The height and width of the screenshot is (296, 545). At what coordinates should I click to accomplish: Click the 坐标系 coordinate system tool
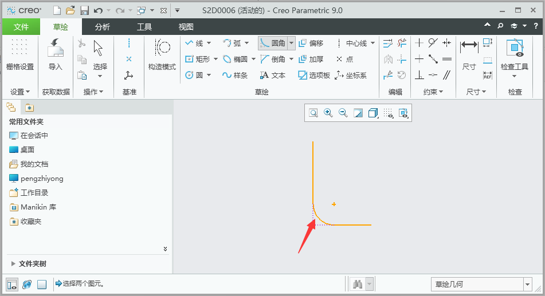(x=351, y=75)
